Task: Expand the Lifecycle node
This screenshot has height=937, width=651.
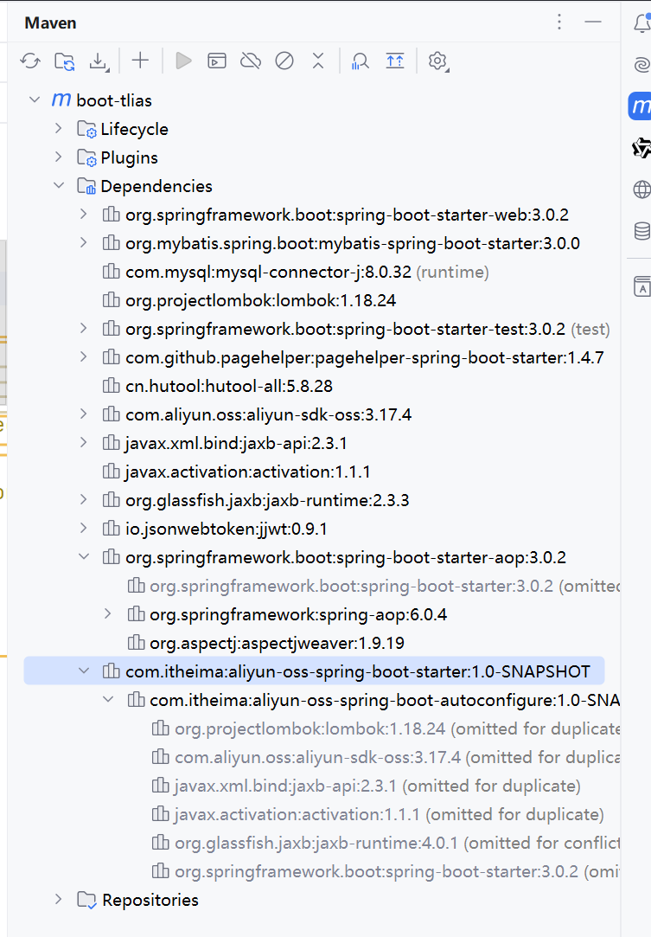Action: (59, 128)
